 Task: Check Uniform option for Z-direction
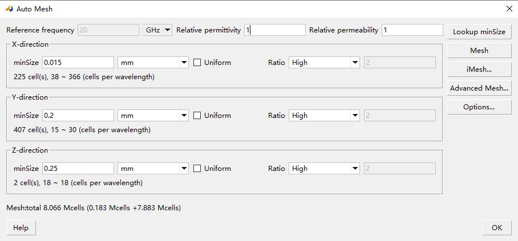197,169
